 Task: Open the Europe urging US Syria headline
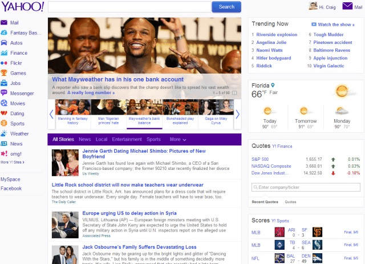point(129,213)
